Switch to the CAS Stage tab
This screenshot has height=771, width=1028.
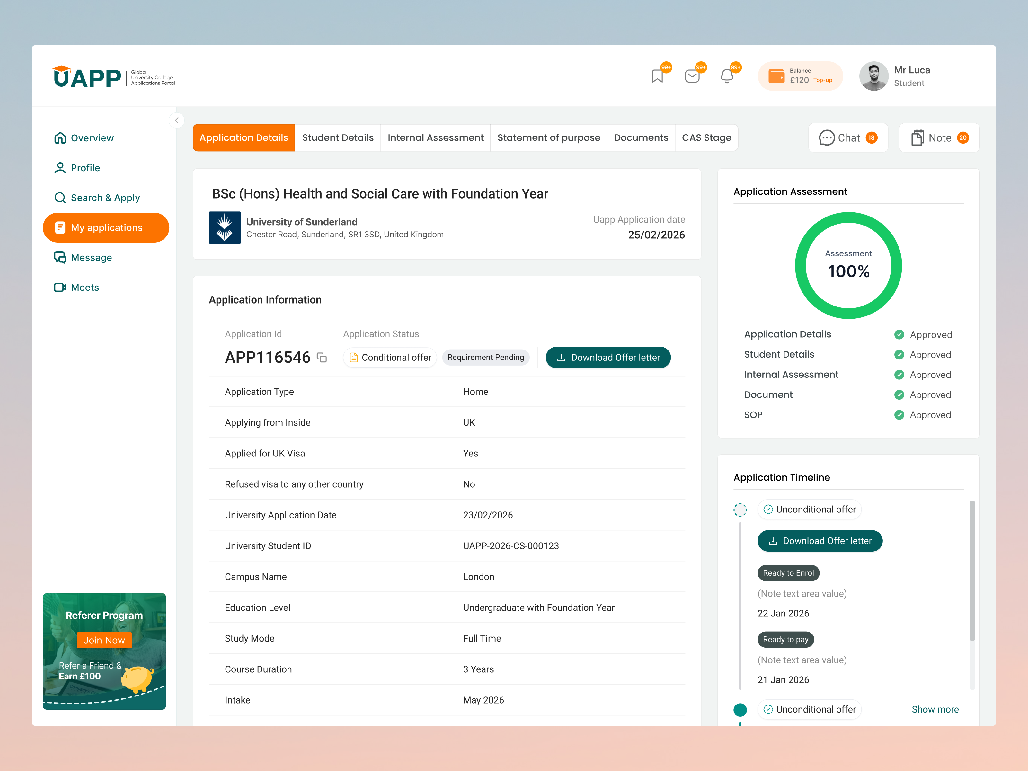tap(706, 137)
